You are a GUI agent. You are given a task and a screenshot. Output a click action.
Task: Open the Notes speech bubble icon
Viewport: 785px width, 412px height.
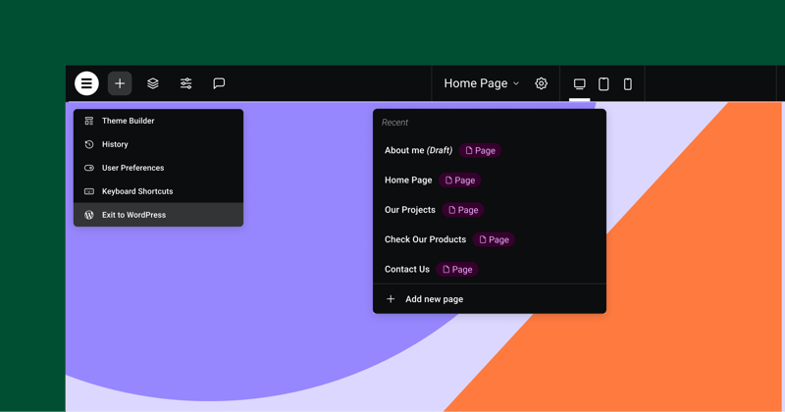click(219, 83)
